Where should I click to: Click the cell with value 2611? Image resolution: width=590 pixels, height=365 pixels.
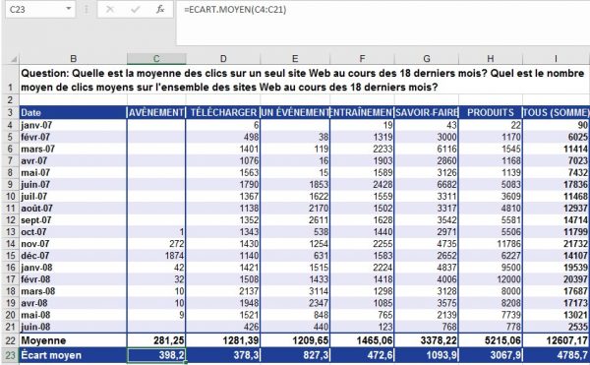pyautogui.click(x=295, y=220)
